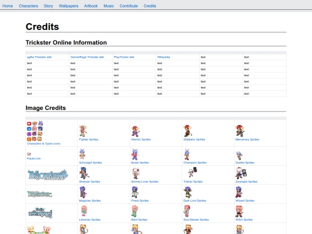Open the GamerRage Trickster wiki link
Screen dimensions: 312x234
pyautogui.click(x=87, y=57)
